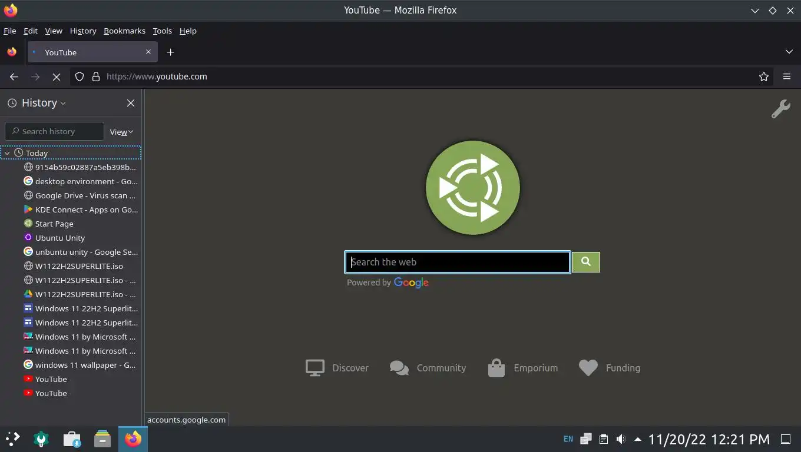Bookmark this page with the star

click(x=764, y=77)
